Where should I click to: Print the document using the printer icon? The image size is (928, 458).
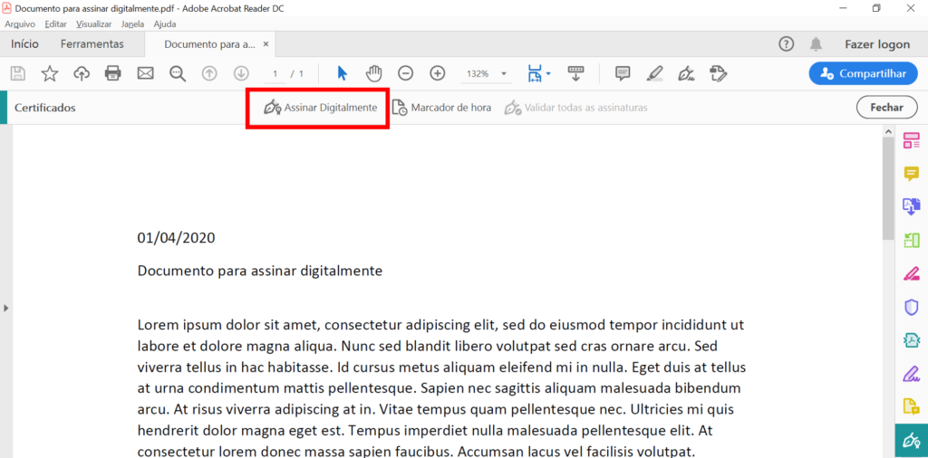[112, 73]
